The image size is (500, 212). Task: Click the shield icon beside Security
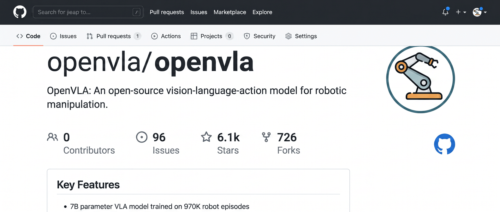click(x=247, y=36)
